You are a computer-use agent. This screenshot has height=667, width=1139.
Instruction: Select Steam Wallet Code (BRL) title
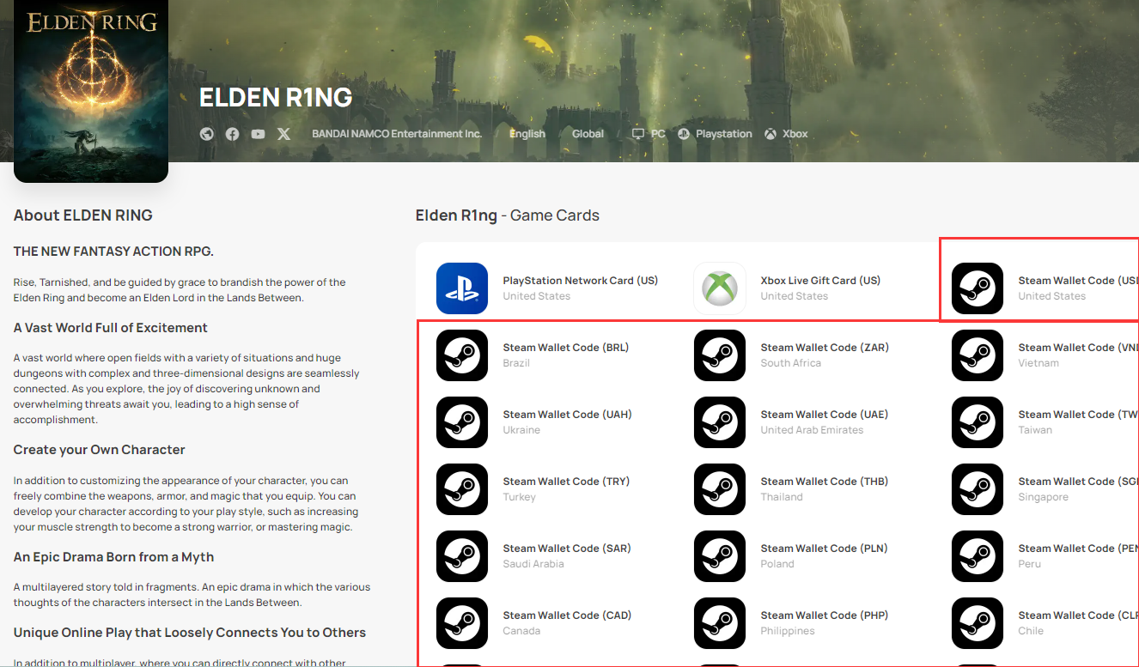(x=566, y=348)
